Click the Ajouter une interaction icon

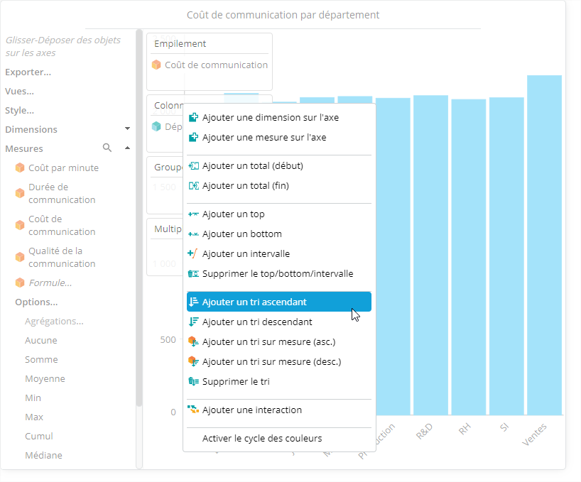[193, 410]
